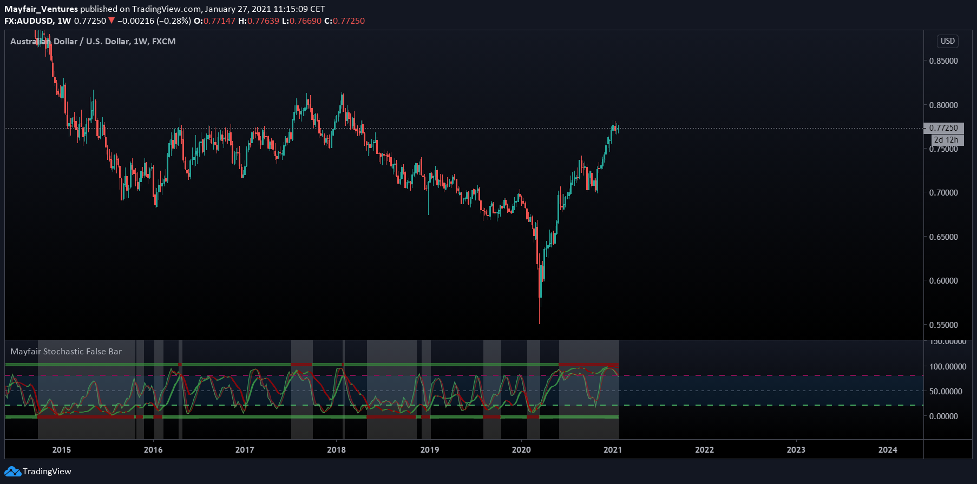Click the 2021 time axis label
Screen dimensions: 977x484
click(613, 450)
